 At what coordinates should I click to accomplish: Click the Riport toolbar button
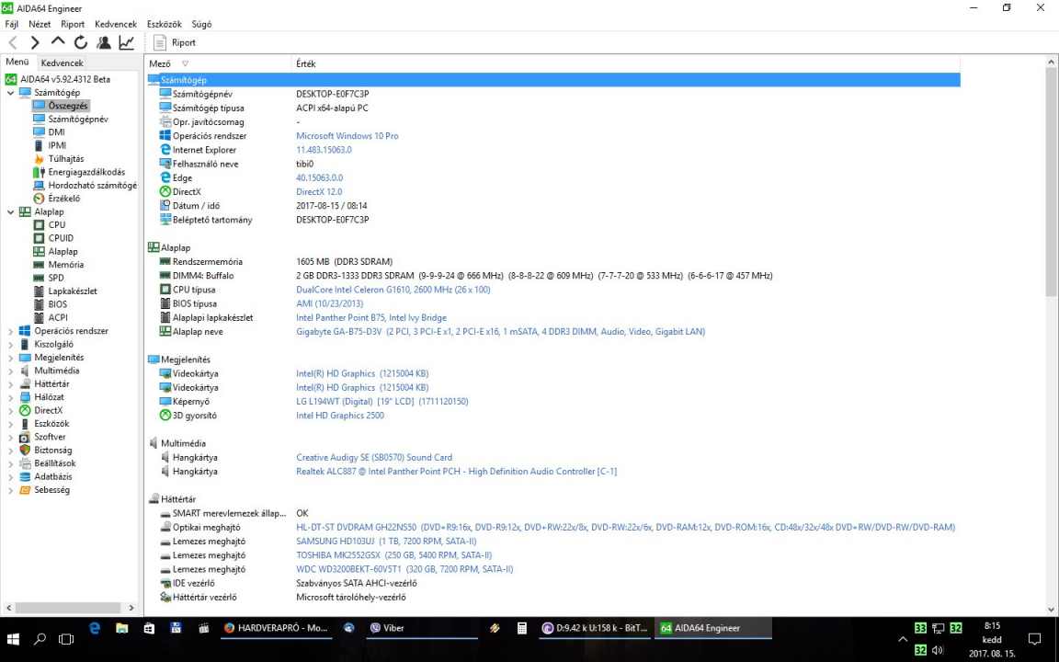click(x=175, y=42)
